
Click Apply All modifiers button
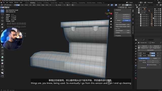[144, 46]
